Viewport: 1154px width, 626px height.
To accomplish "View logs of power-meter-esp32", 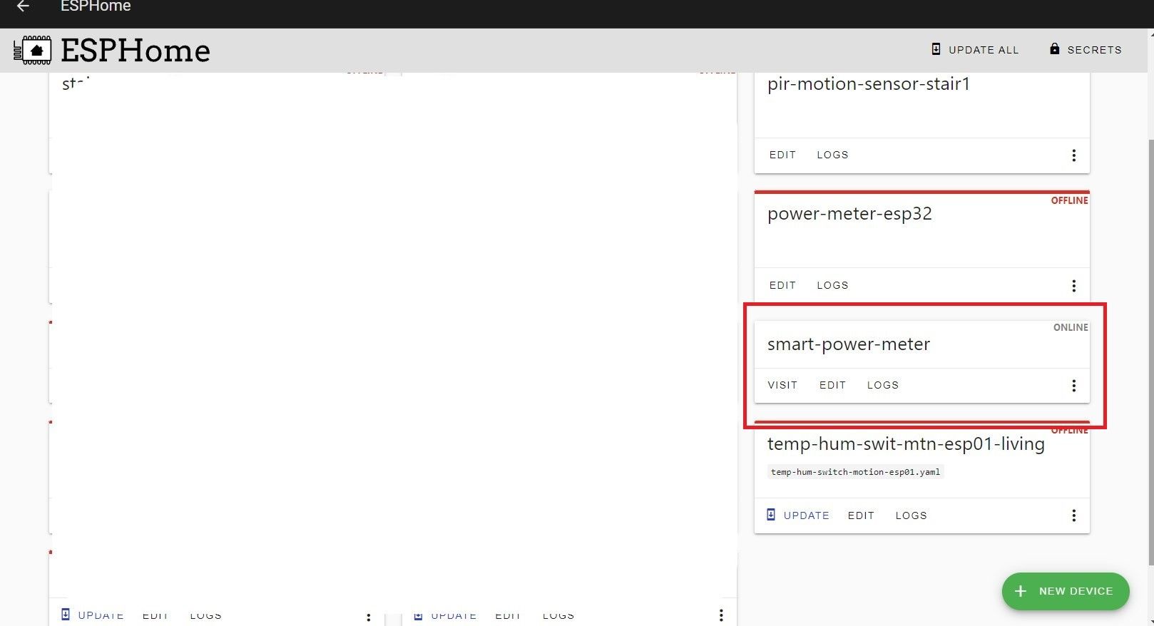I will [x=832, y=285].
